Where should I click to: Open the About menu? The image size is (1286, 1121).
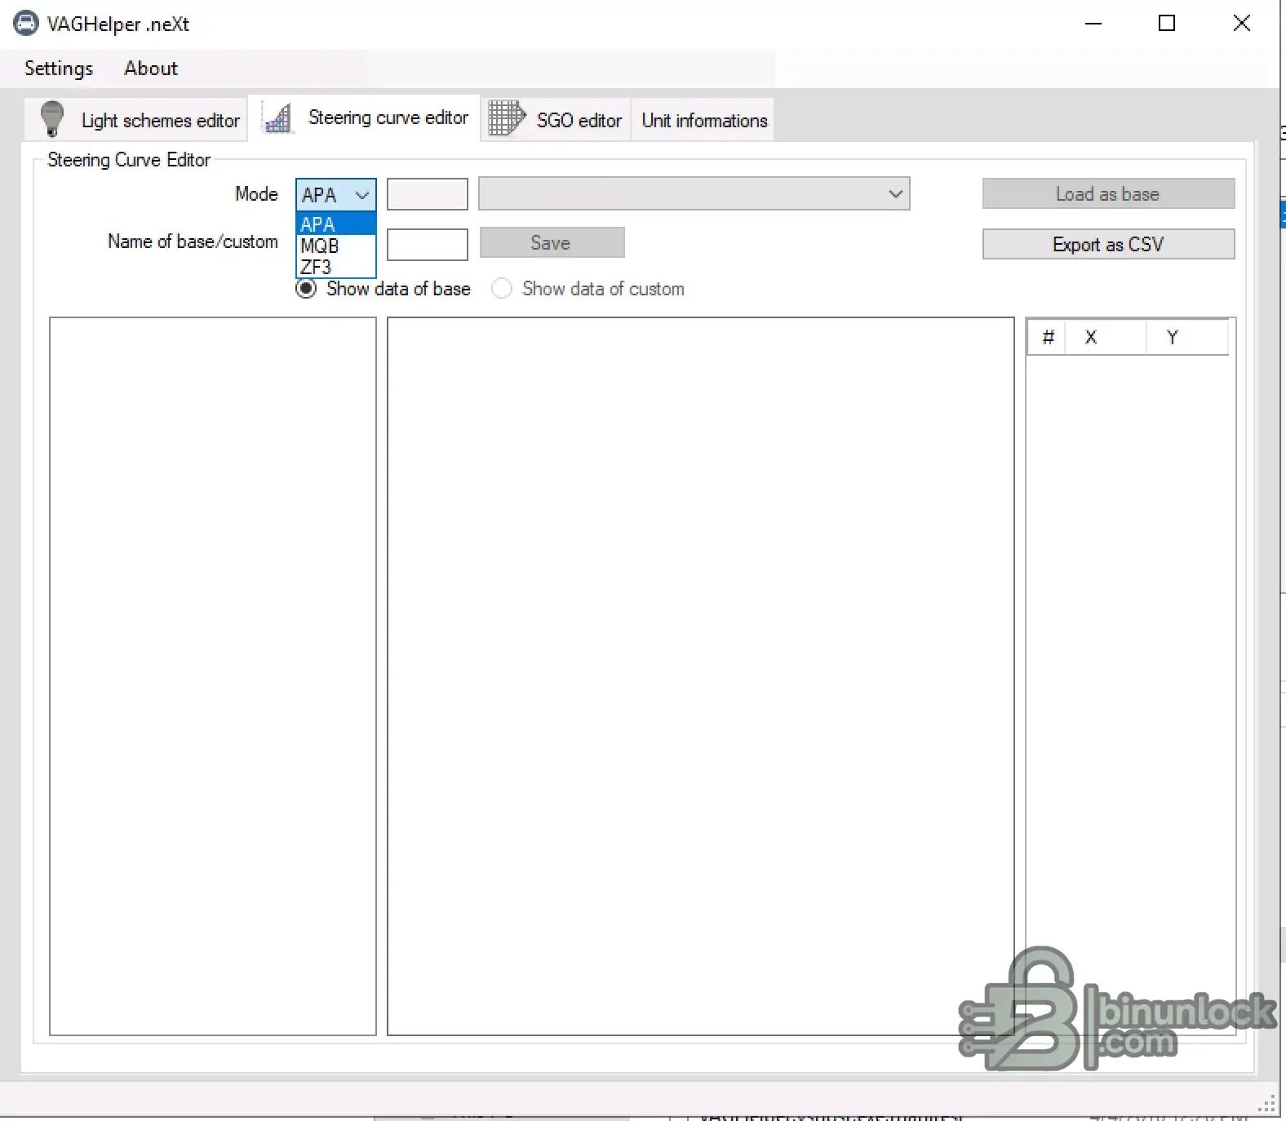pyautogui.click(x=151, y=69)
